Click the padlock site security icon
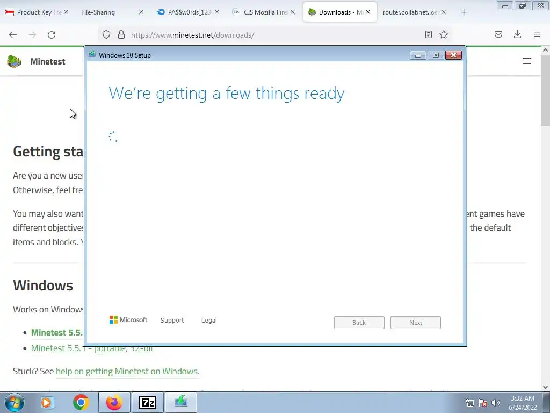Viewport: 550px width, 413px height. 121,35
